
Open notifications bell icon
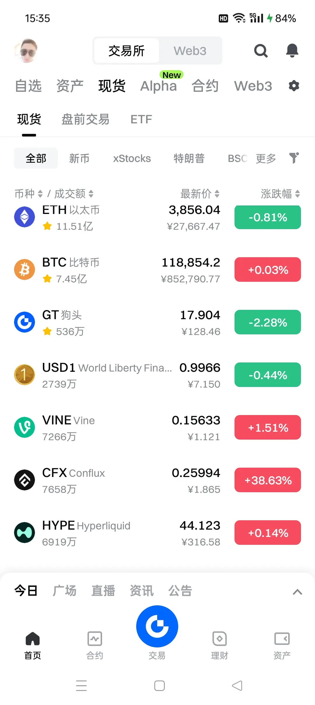tap(292, 51)
